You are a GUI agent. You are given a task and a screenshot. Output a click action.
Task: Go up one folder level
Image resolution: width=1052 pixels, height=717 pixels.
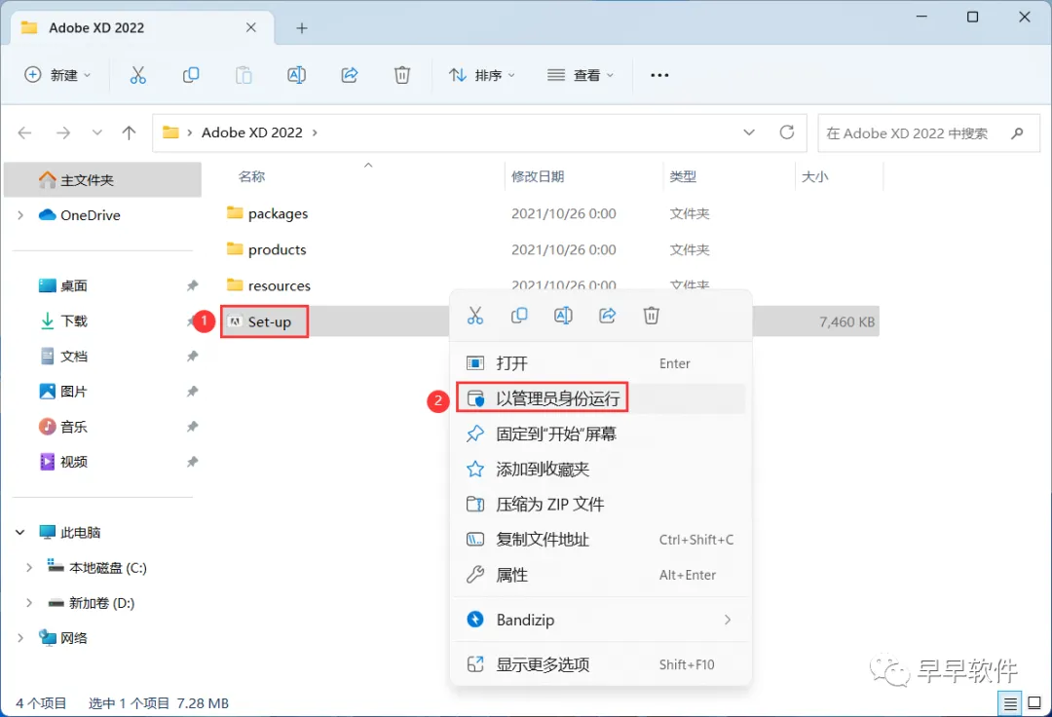click(129, 132)
